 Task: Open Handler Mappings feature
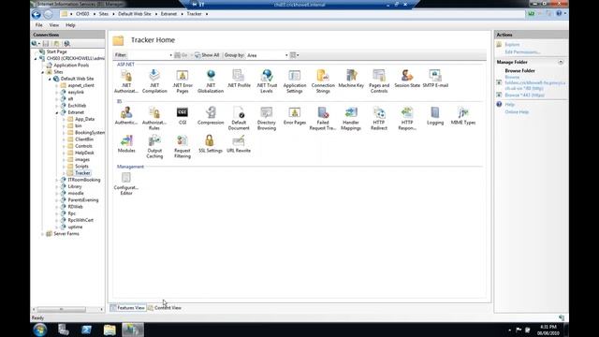click(351, 119)
